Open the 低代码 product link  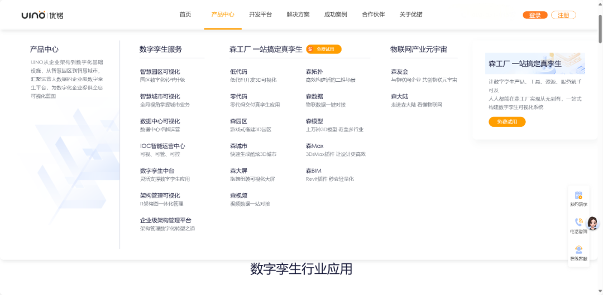pyautogui.click(x=238, y=72)
